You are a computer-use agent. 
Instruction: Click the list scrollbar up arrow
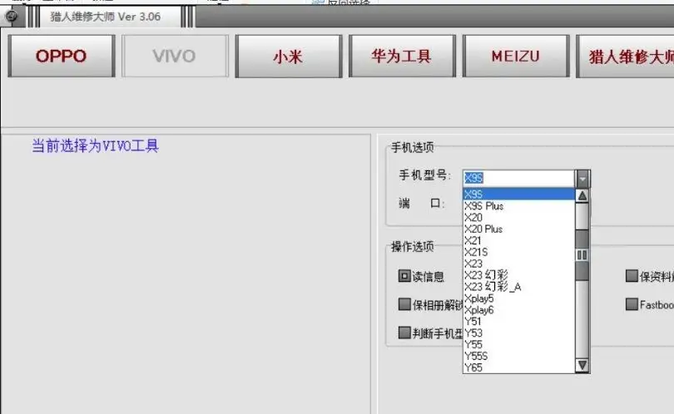(x=582, y=196)
